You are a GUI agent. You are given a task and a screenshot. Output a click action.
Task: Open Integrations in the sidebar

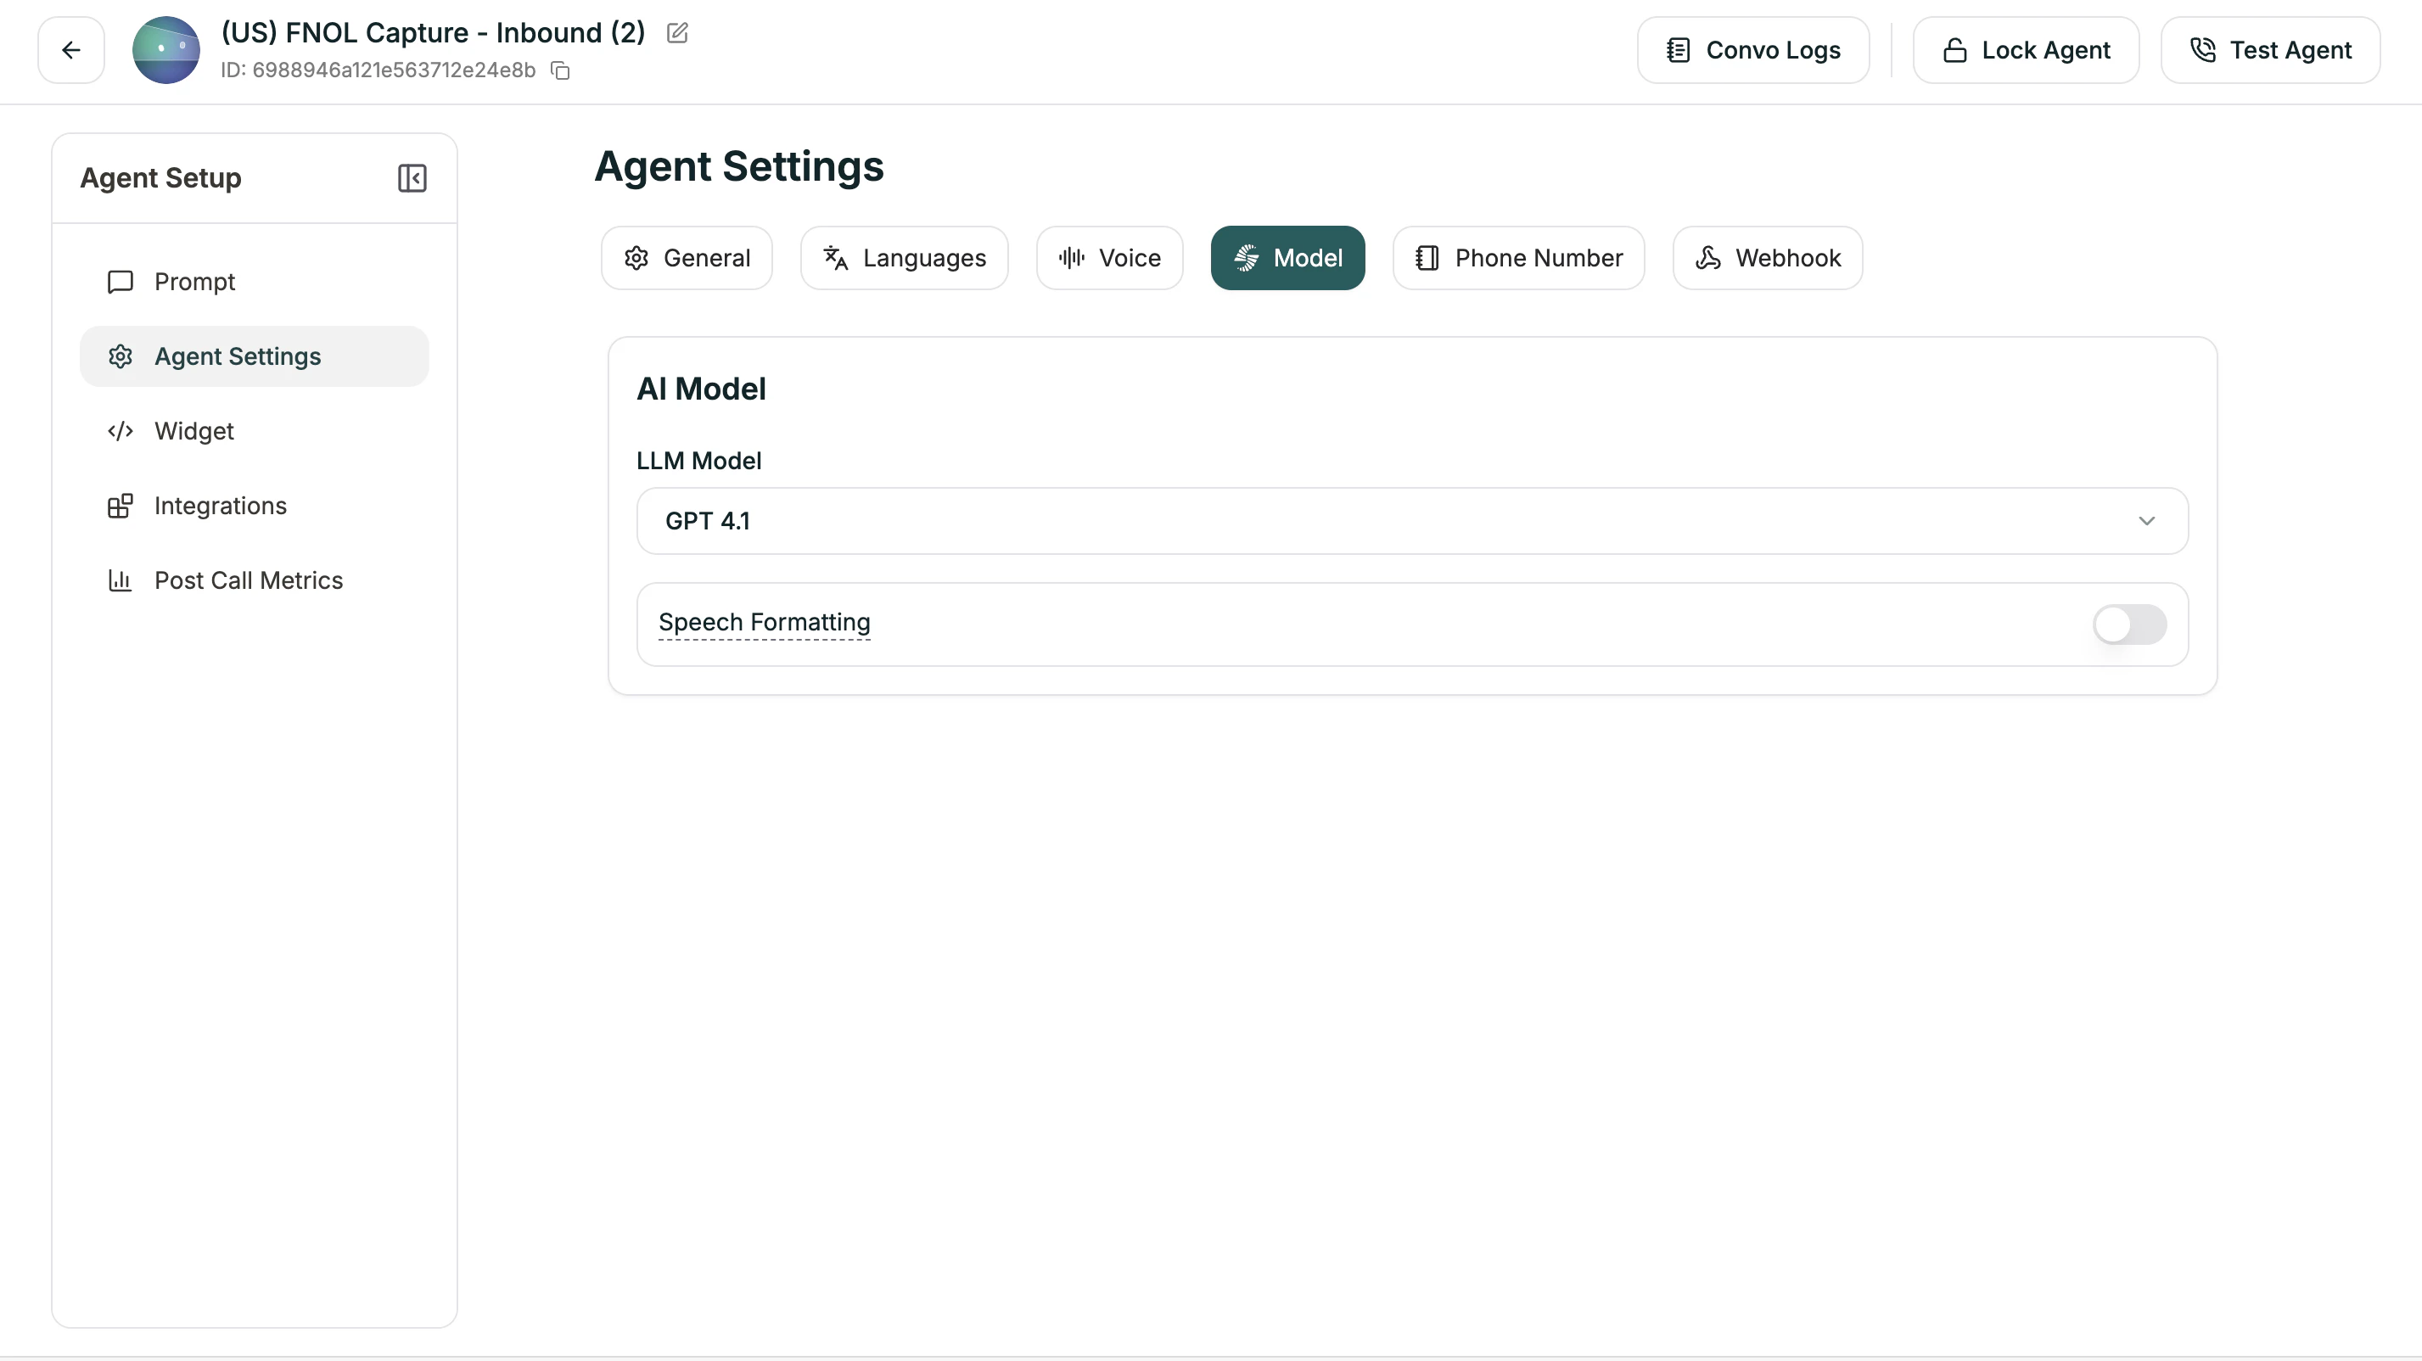coord(220,506)
